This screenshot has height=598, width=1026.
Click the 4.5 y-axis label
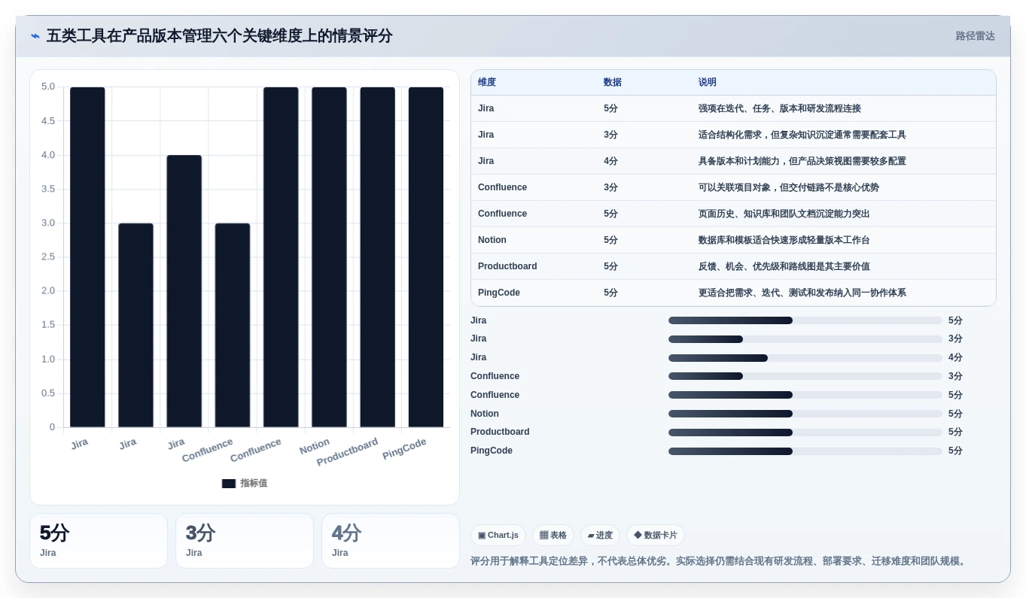pyautogui.click(x=48, y=121)
